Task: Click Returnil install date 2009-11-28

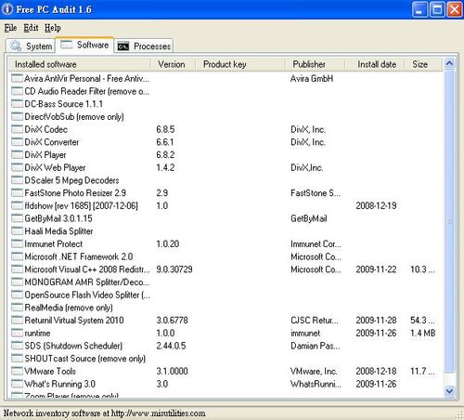Action: [x=376, y=320]
